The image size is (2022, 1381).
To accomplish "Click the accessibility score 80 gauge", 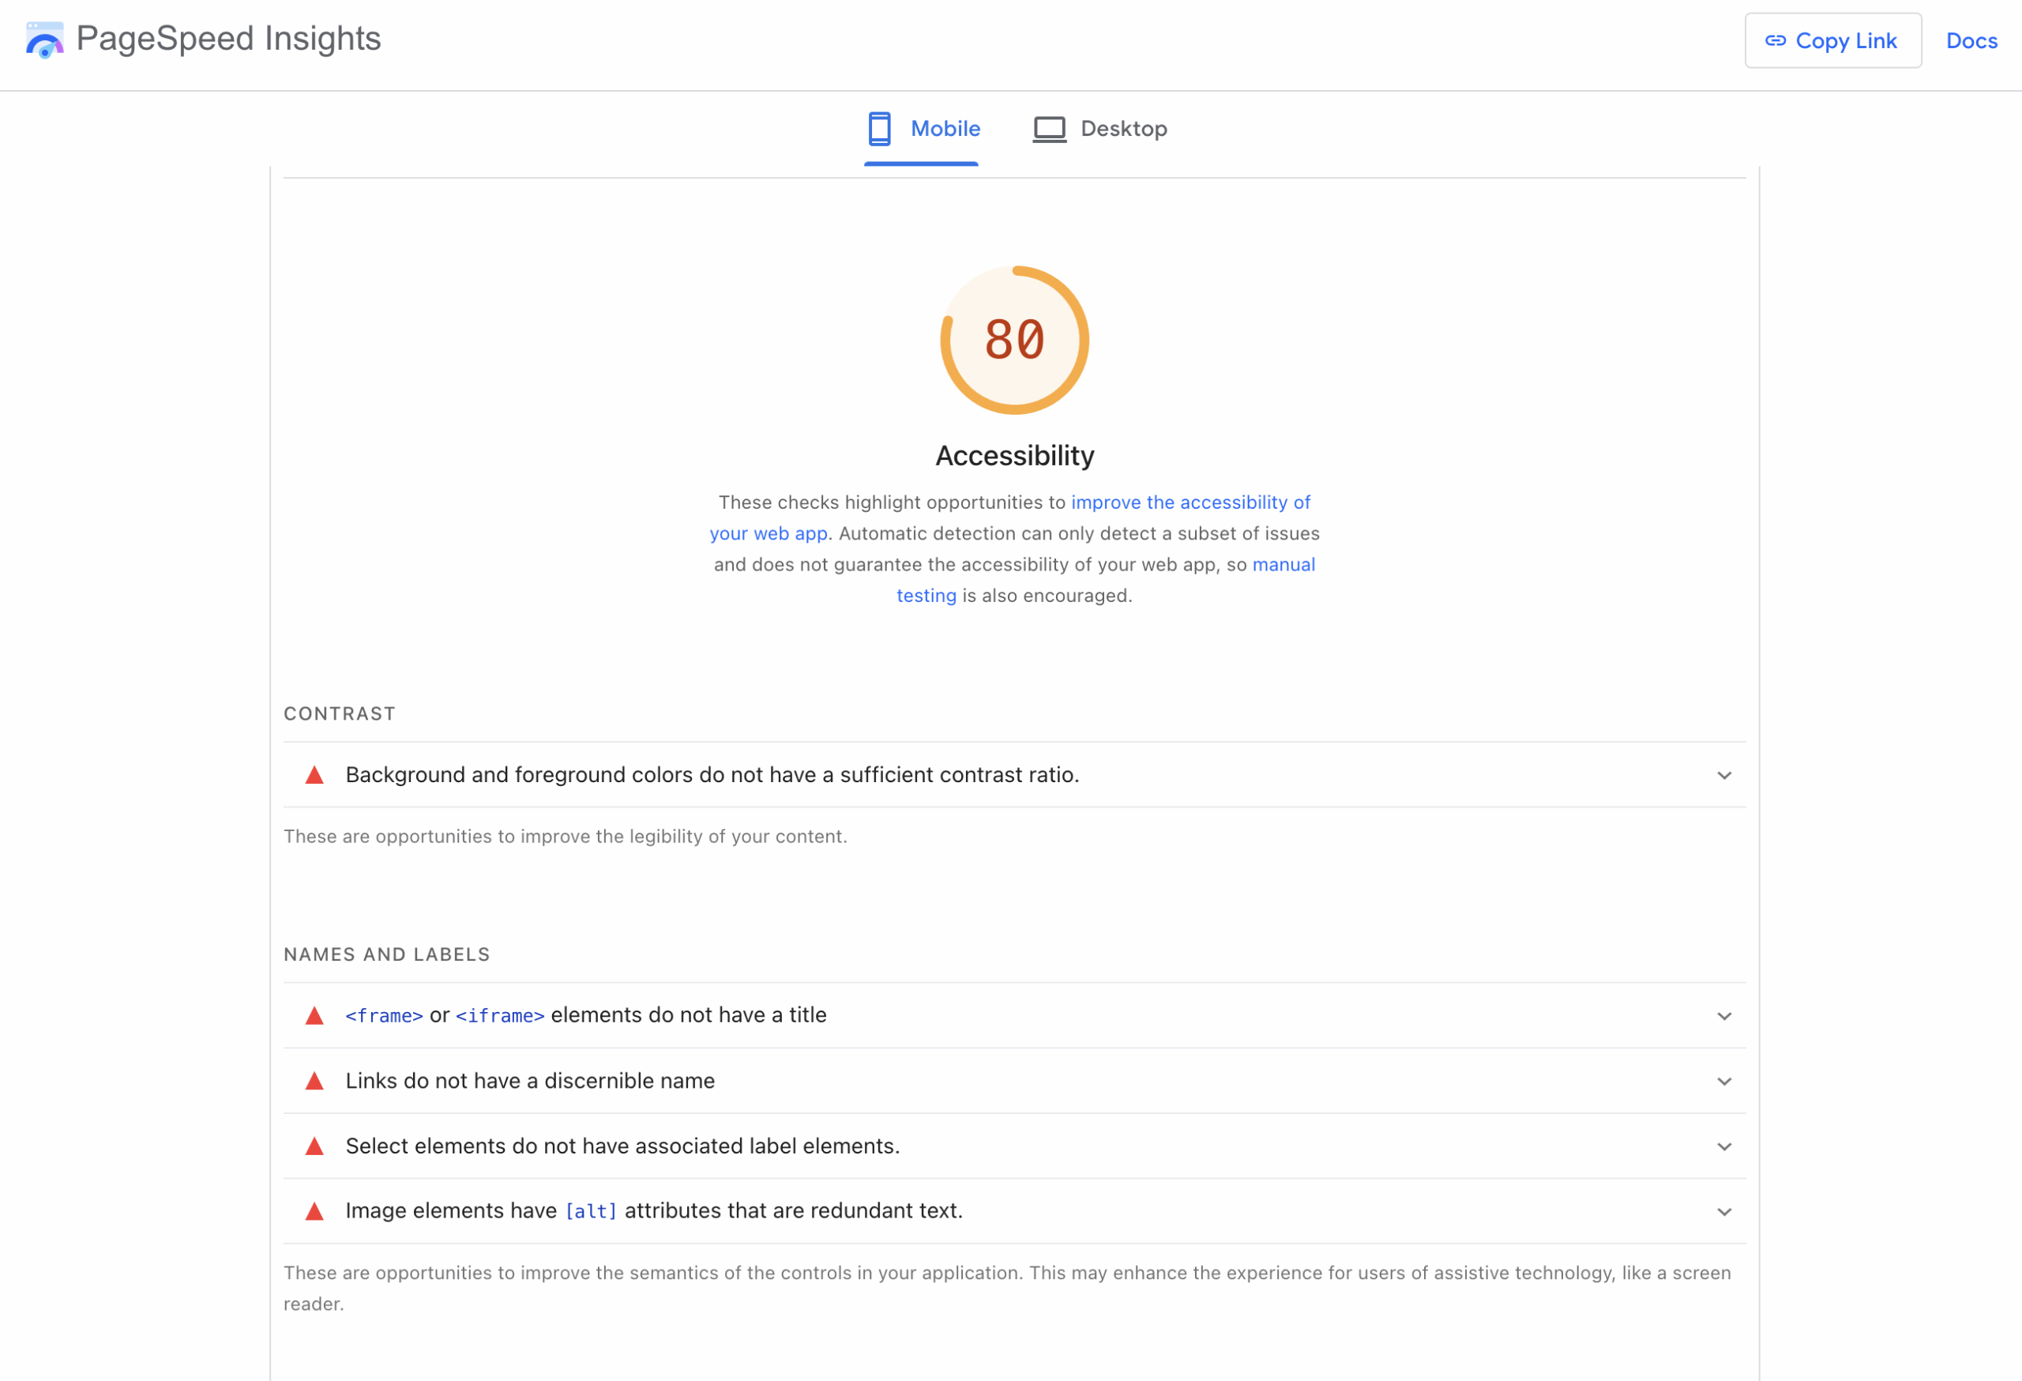I will click(x=1014, y=340).
